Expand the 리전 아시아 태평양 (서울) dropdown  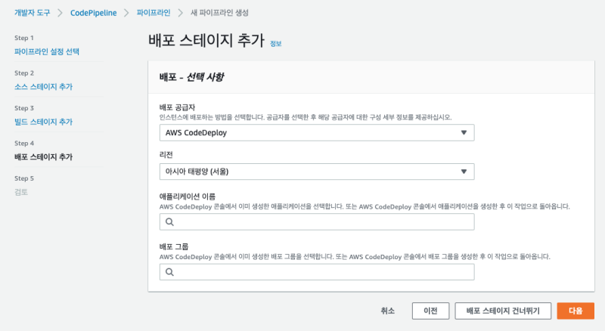317,172
